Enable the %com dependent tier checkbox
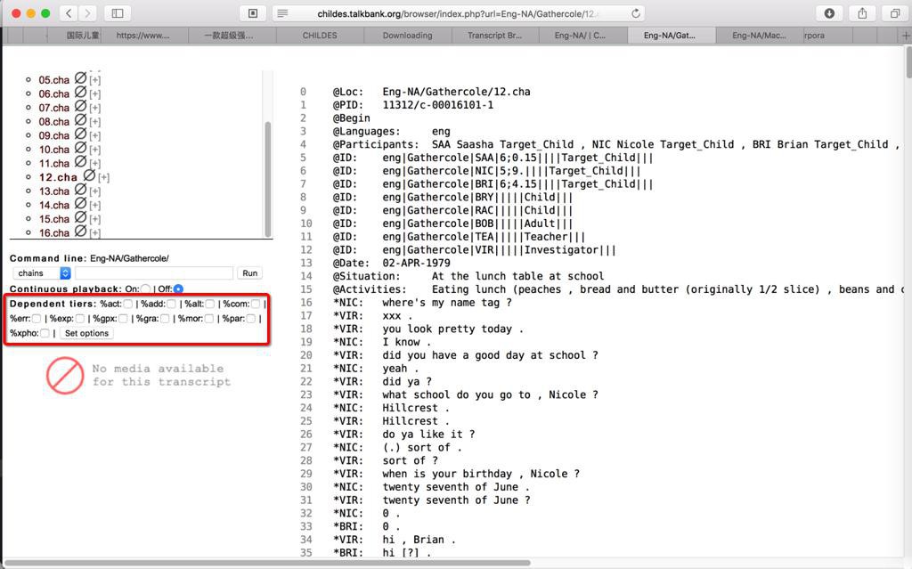Image resolution: width=912 pixels, height=569 pixels. tap(256, 304)
